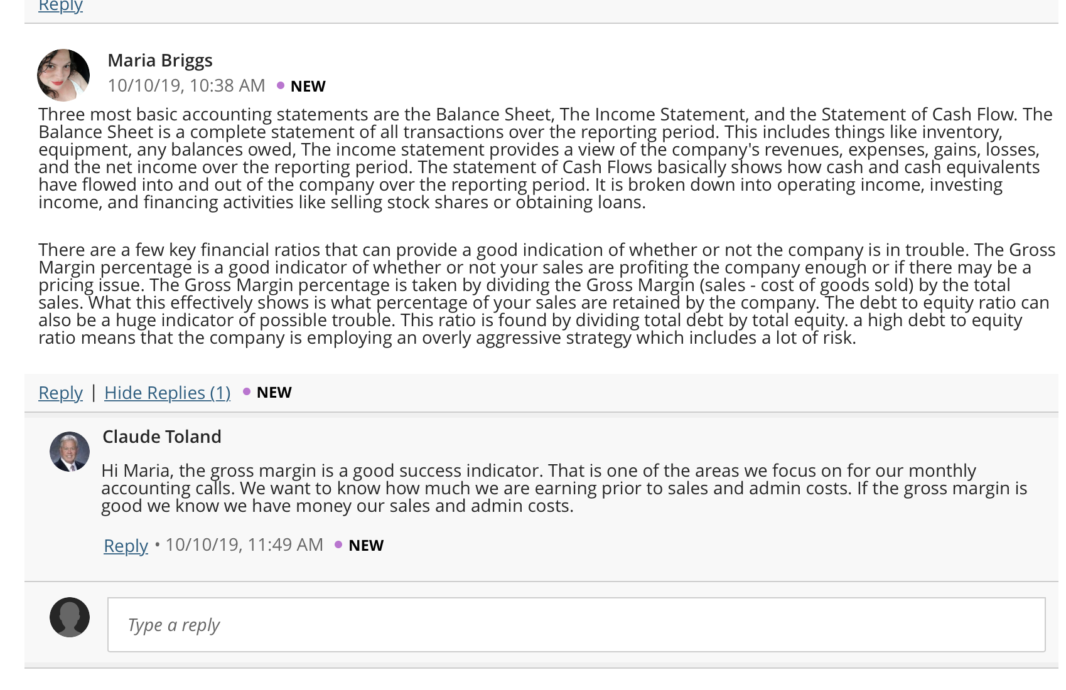
Task: Click the partially visible Reply link at top
Action: pyautogui.click(x=60, y=6)
